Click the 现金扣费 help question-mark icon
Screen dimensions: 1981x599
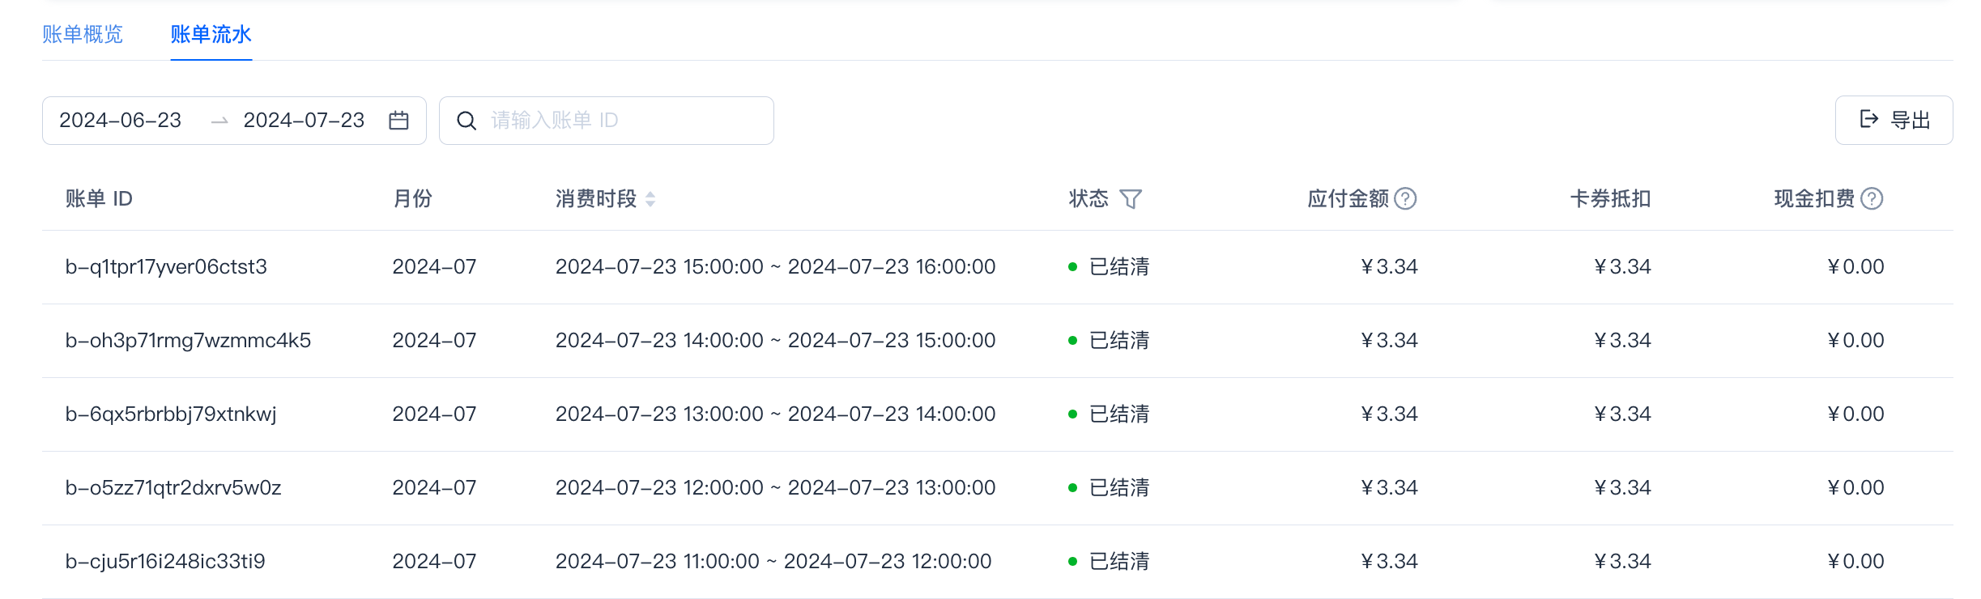click(1872, 198)
